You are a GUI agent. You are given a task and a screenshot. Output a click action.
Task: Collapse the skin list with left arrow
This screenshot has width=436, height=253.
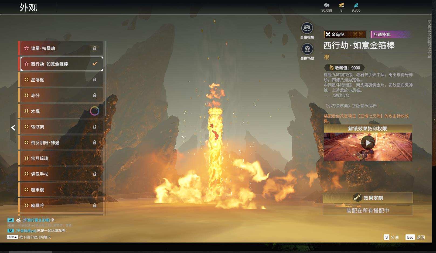(x=13, y=127)
